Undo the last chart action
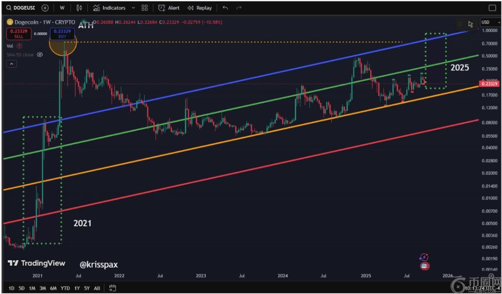 [225, 8]
